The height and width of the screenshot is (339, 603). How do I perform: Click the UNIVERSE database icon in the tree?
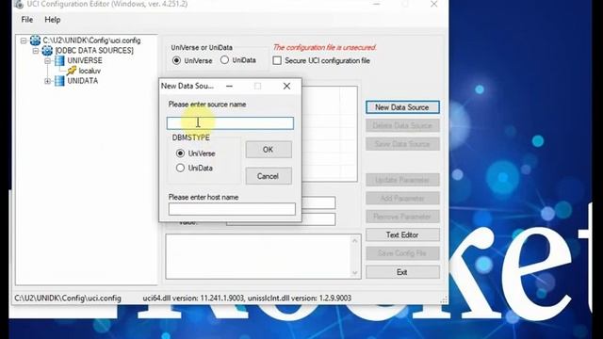(59, 60)
